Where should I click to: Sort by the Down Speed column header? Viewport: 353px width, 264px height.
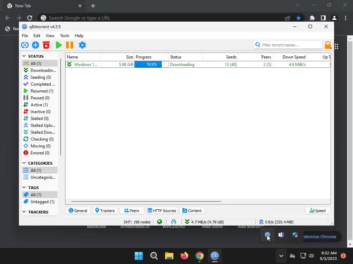point(289,57)
